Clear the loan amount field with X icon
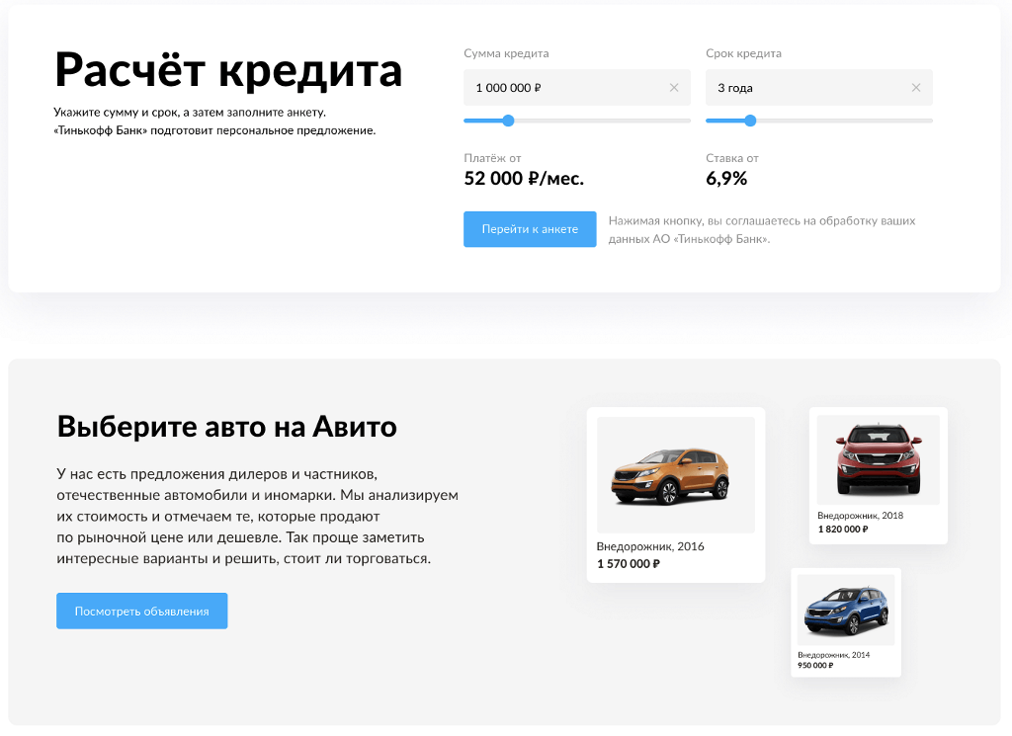Screen dimensions: 1012x736 coord(674,88)
